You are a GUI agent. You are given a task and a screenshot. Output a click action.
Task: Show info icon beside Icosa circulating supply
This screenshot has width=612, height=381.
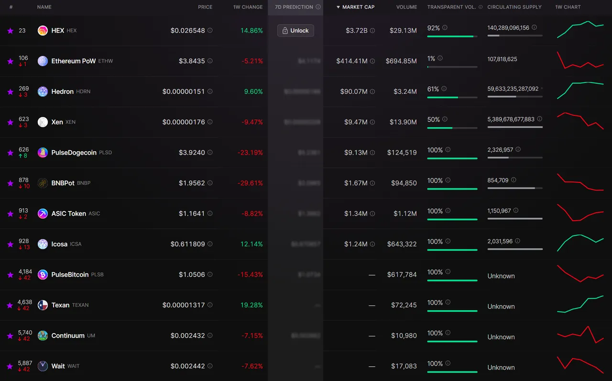tap(517, 241)
